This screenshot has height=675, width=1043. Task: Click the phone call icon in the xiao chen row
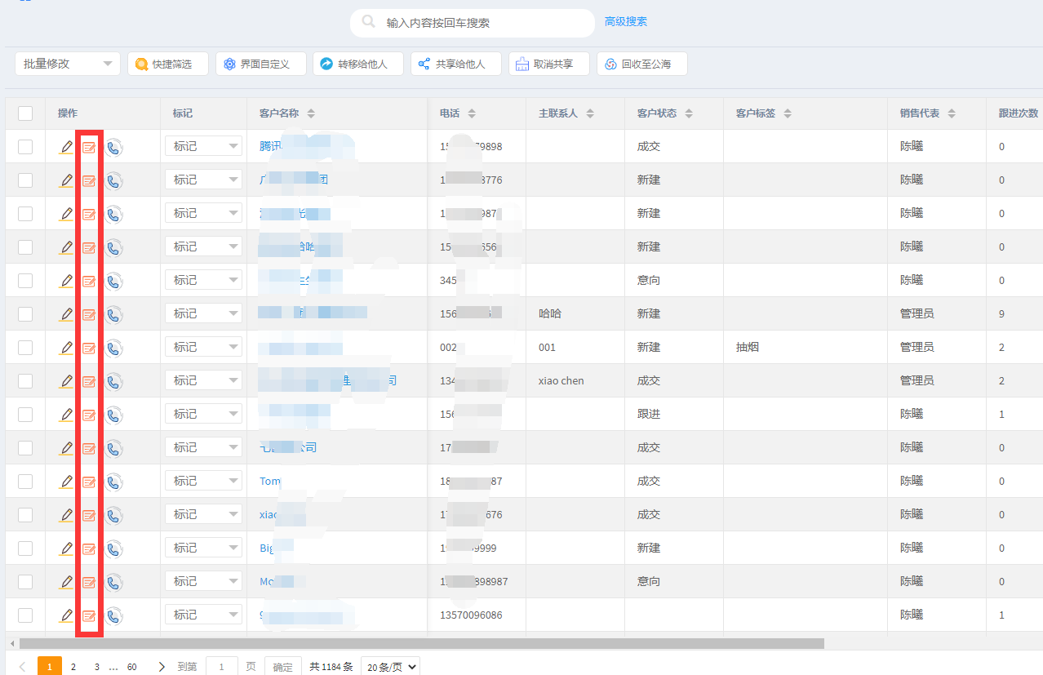113,381
